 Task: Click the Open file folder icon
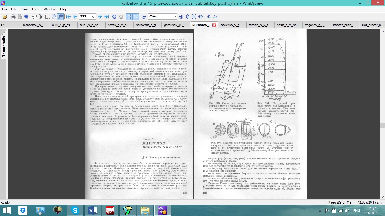click(5, 17)
